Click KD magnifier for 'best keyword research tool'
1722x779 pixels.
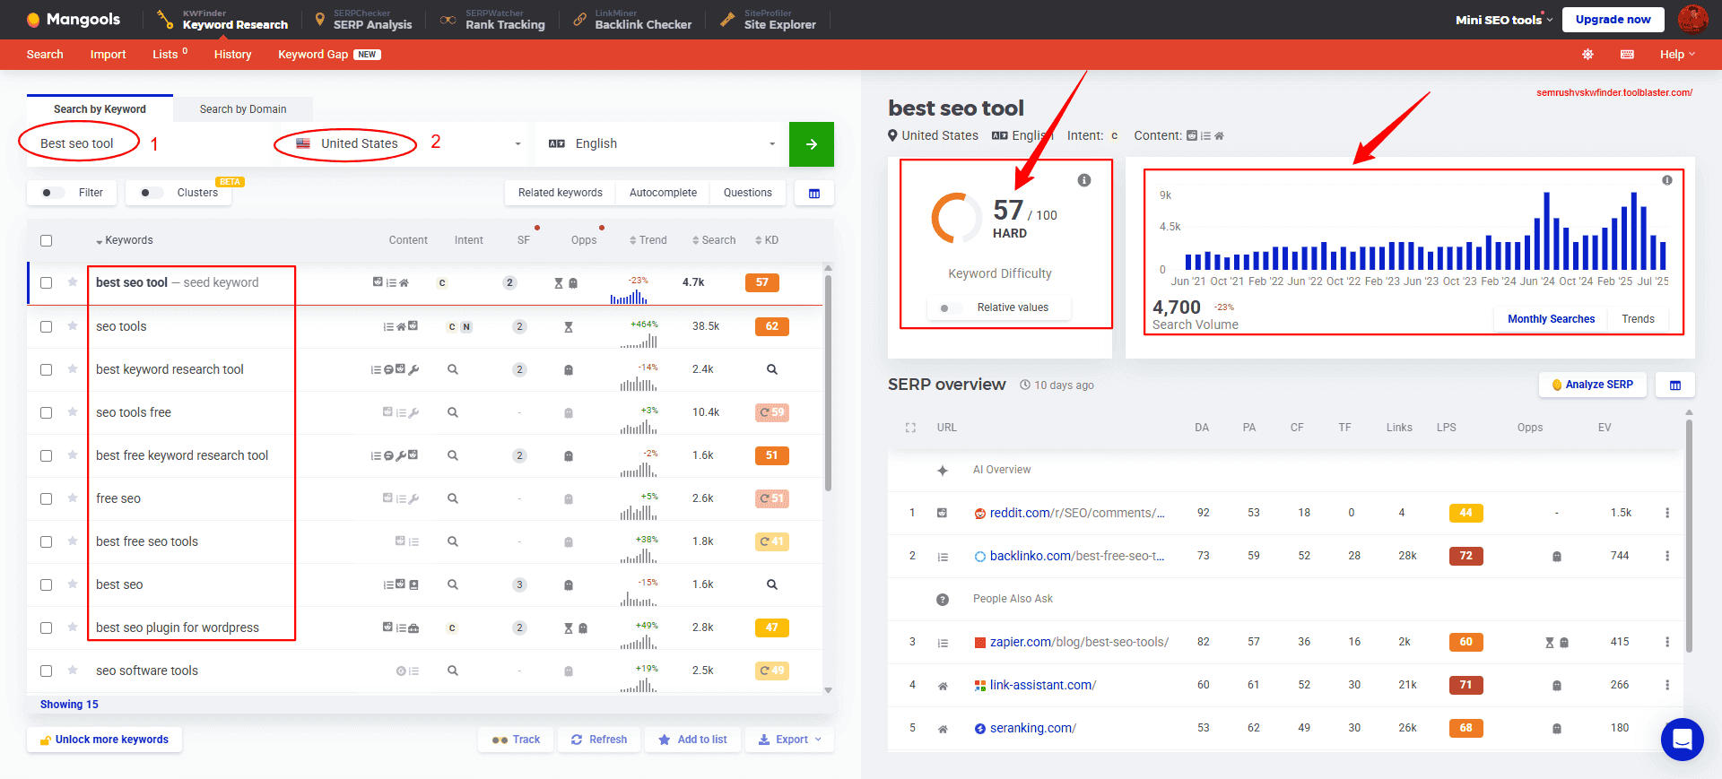772,369
